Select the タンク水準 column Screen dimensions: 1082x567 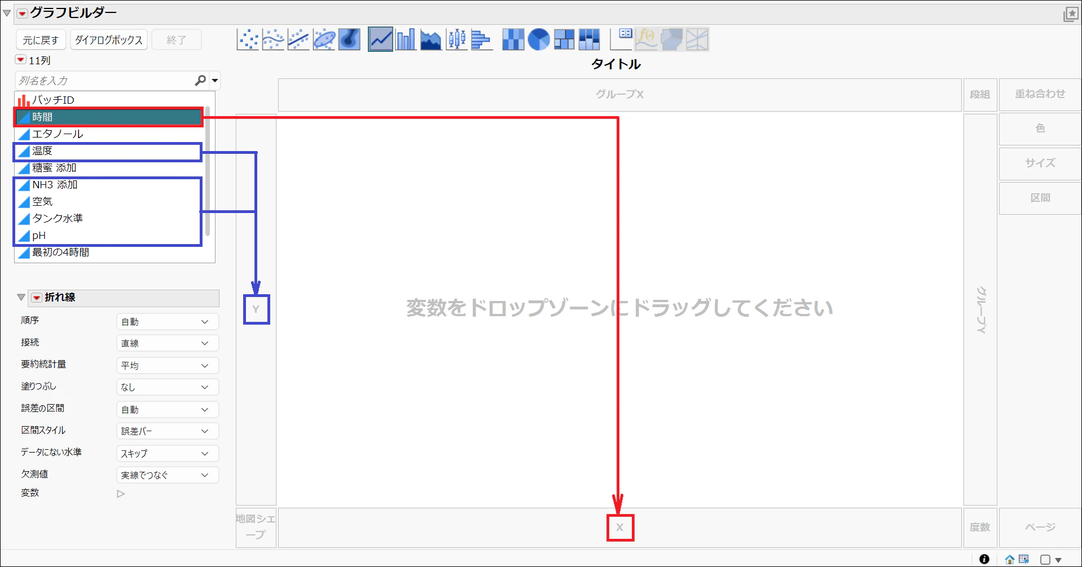pyautogui.click(x=110, y=218)
